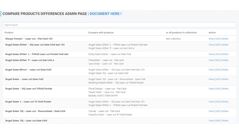View the last 'Angel Gates' SQ Gate Fold row
The width and height of the screenshot is (239, 134).
click(x=211, y=121)
